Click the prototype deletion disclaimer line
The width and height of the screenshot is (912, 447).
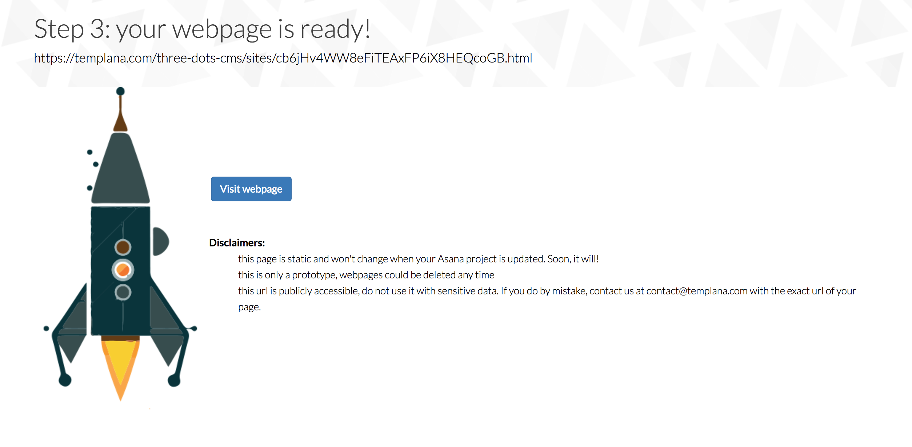(366, 275)
